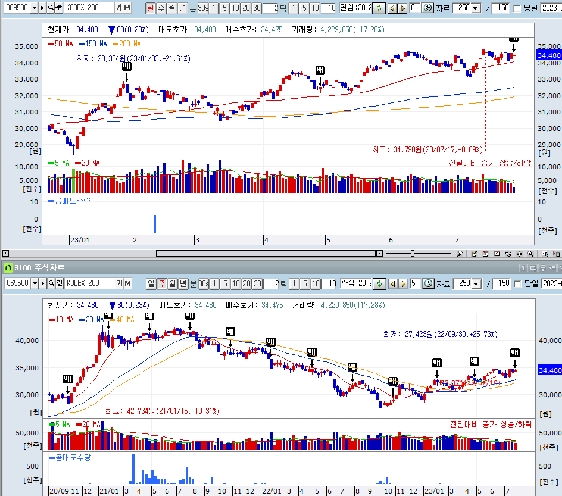Click the 관 watchlist button in lower toolbar

[60, 283]
